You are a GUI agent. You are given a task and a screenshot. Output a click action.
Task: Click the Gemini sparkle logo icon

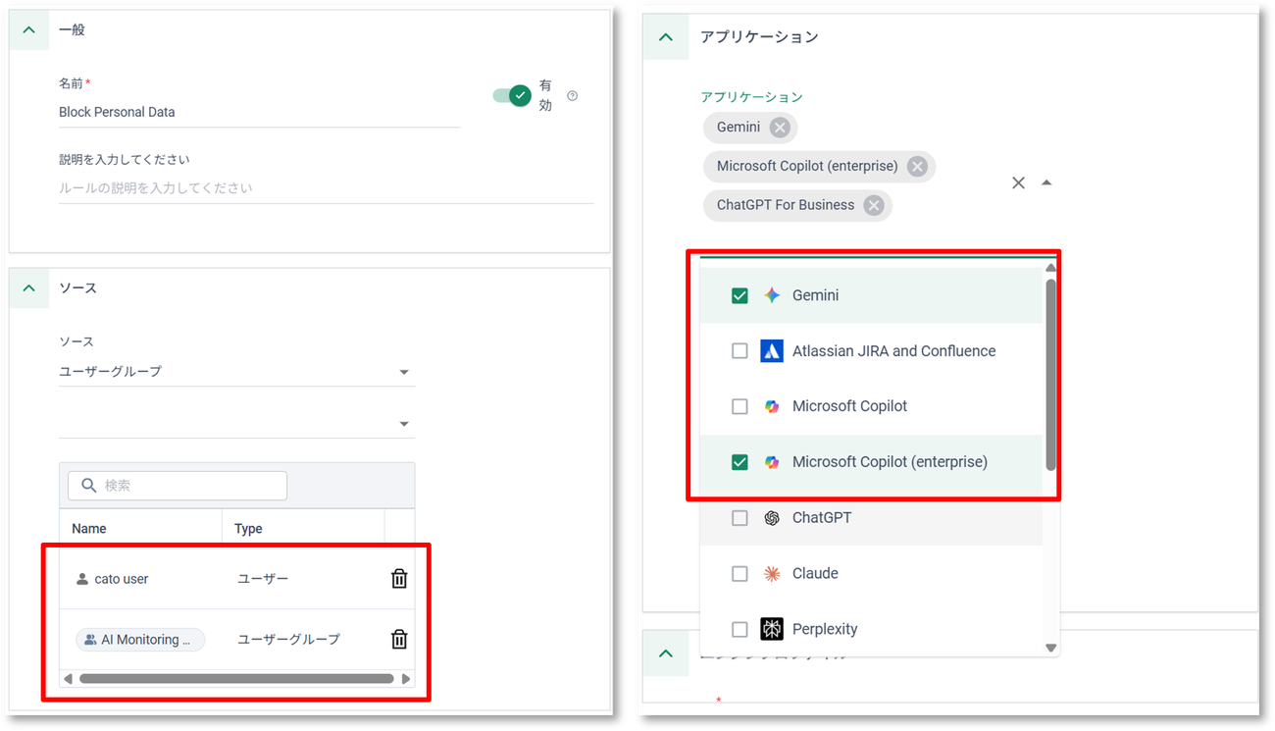tap(772, 295)
